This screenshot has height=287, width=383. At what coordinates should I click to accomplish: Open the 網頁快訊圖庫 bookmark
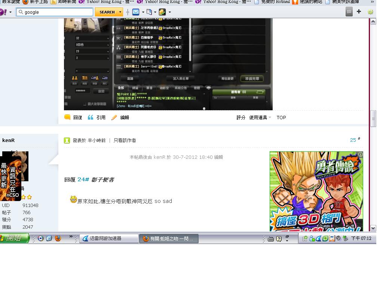click(342, 2)
